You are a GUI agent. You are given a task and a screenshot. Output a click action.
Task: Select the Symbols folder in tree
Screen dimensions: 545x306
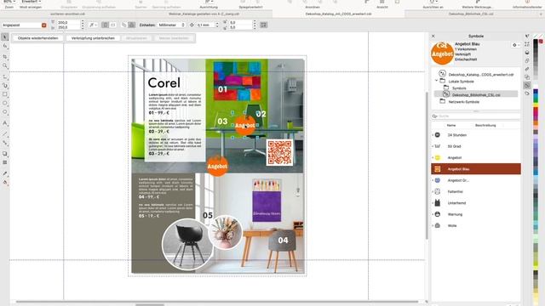[459, 88]
